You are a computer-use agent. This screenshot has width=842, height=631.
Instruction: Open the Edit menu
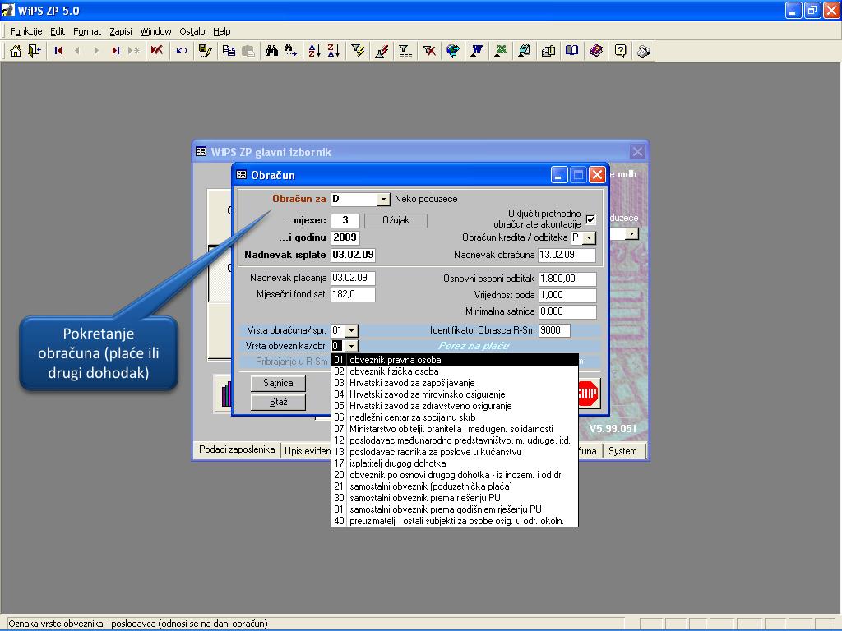click(58, 31)
